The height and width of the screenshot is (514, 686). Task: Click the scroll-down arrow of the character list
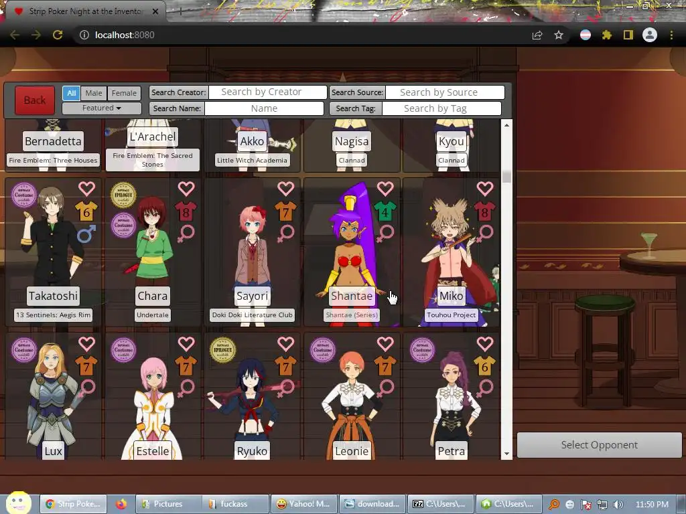pos(506,454)
